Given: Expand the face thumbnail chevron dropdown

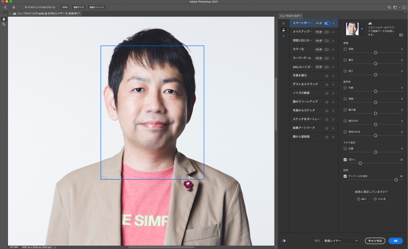Looking at the screenshot, I should pos(362,29).
